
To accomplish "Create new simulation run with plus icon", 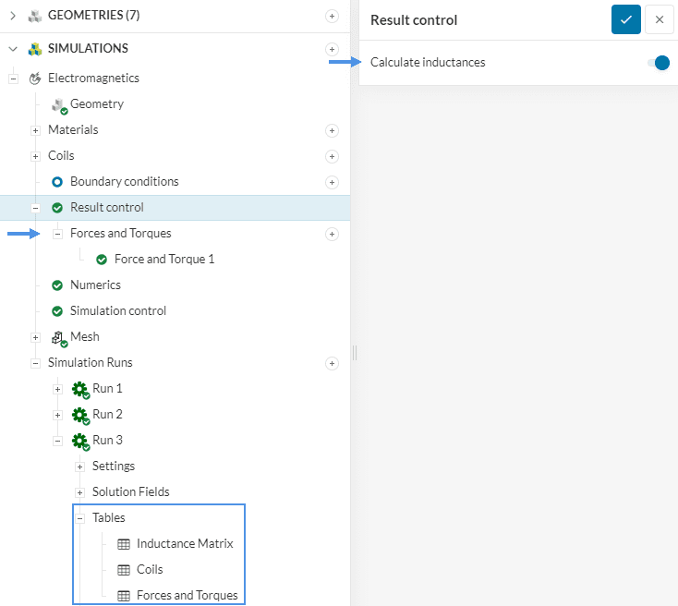I will (x=332, y=363).
